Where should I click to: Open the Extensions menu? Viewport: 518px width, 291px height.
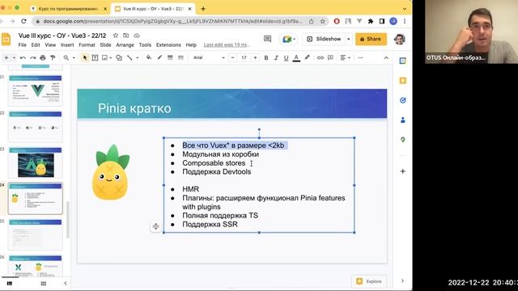168,45
